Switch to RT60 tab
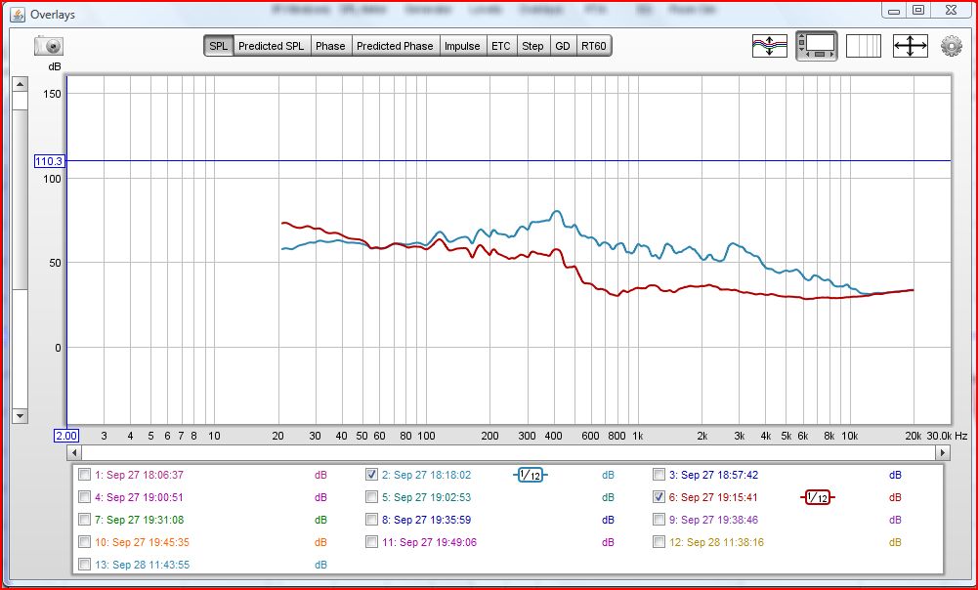Image resolution: width=978 pixels, height=590 pixels. (x=593, y=46)
